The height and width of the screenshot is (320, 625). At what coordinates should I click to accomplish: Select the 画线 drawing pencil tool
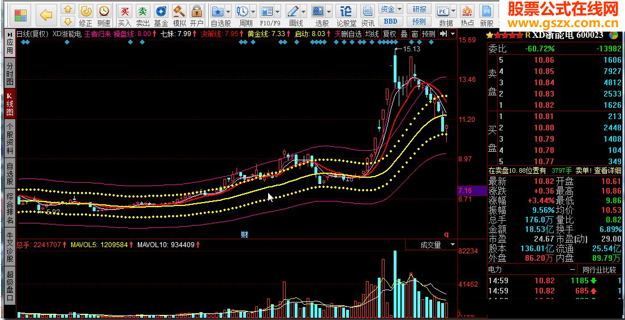click(x=293, y=11)
